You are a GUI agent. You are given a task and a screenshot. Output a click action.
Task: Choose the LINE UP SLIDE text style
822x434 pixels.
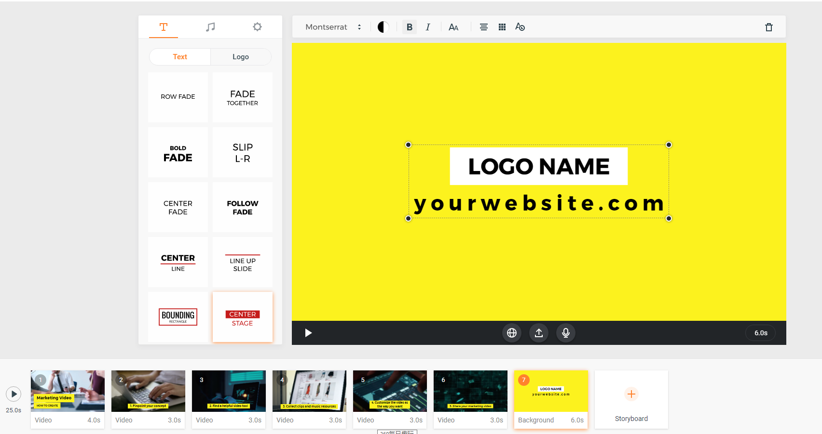coord(243,262)
